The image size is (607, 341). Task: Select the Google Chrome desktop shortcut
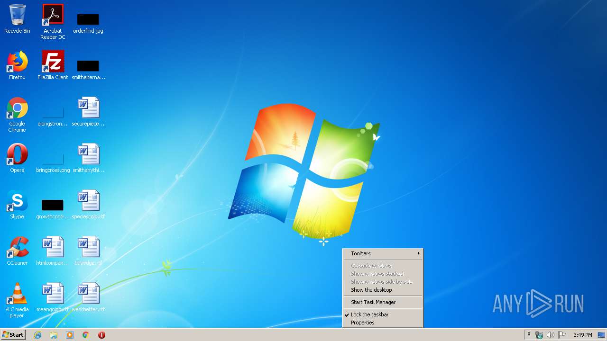click(x=17, y=115)
